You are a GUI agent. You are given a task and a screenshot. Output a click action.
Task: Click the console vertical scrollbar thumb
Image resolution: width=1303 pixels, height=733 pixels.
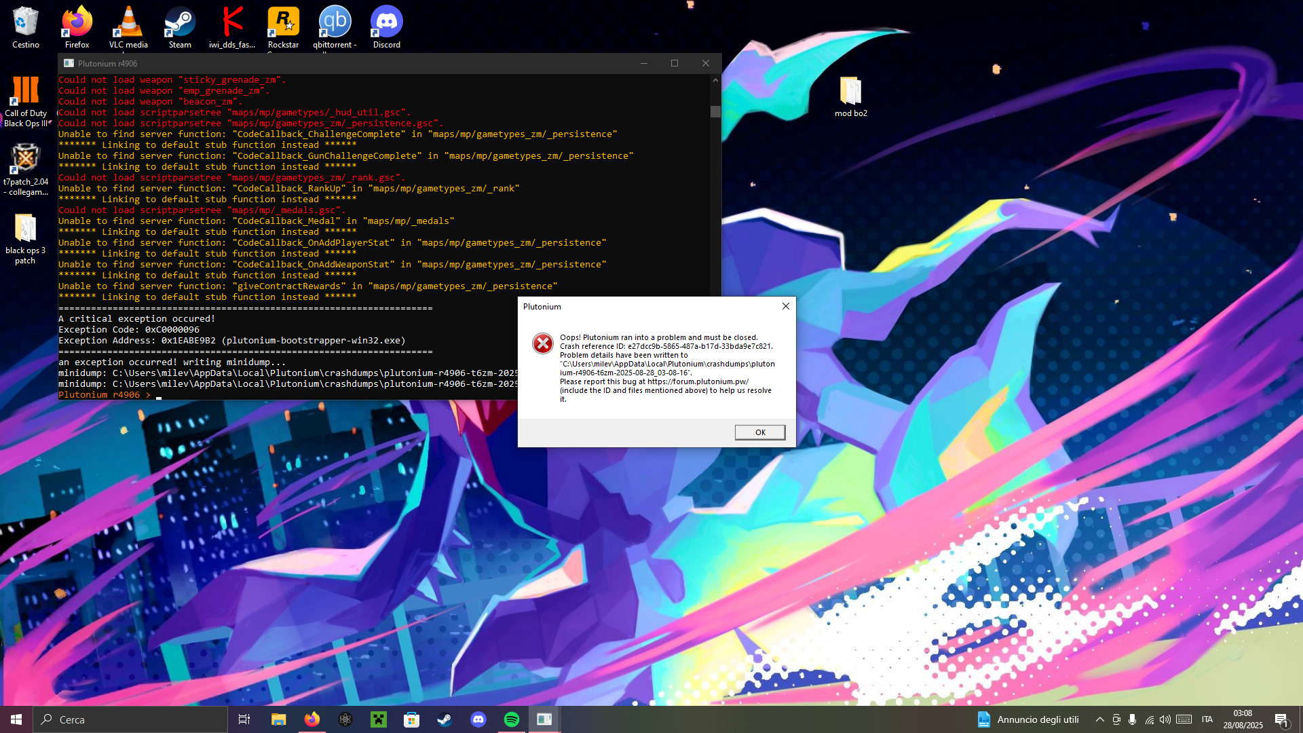(715, 111)
